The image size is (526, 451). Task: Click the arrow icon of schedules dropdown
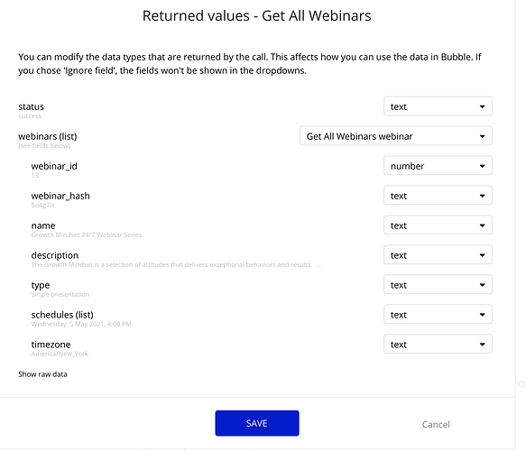[483, 315]
